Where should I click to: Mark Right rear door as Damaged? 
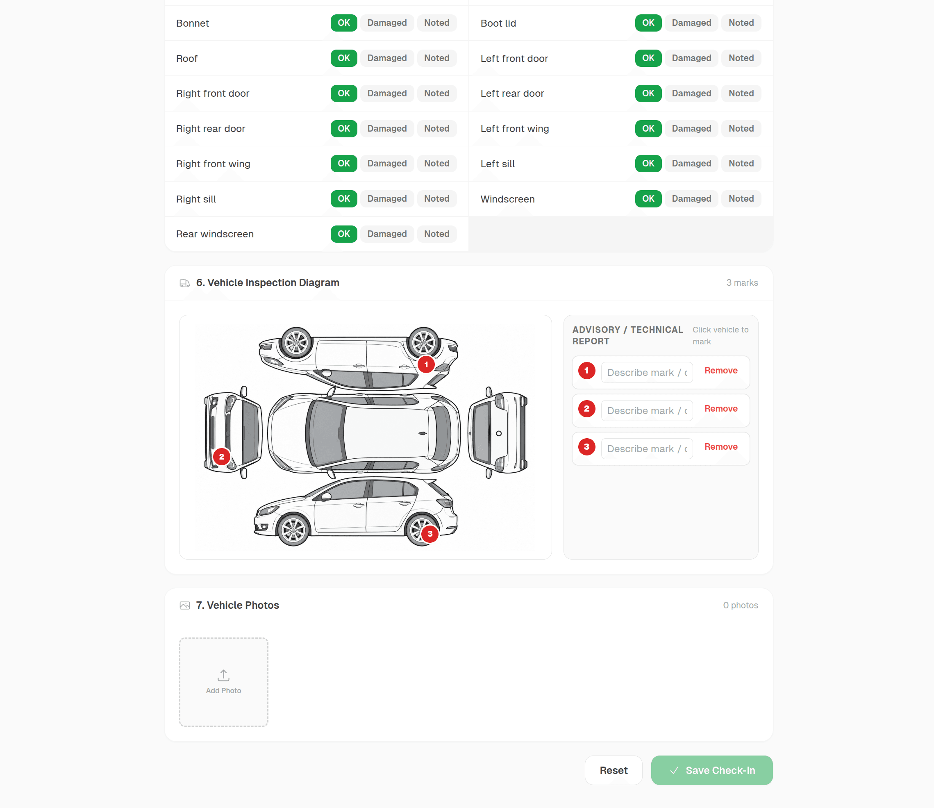(x=387, y=128)
